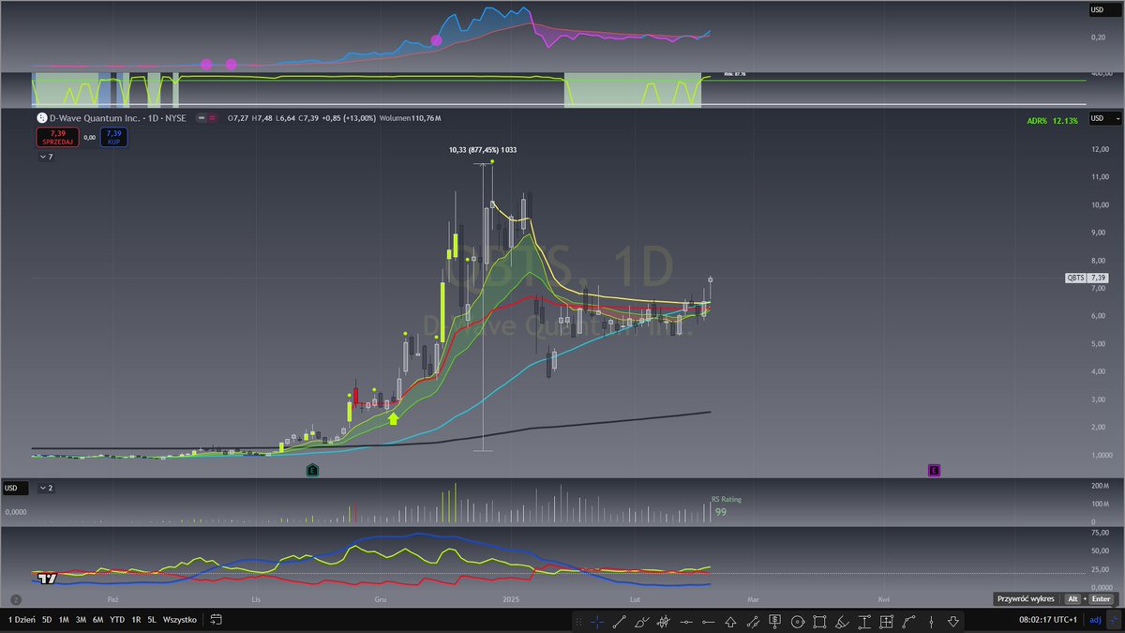Show the Wszystko full range
1125x633 pixels.
[x=180, y=620]
